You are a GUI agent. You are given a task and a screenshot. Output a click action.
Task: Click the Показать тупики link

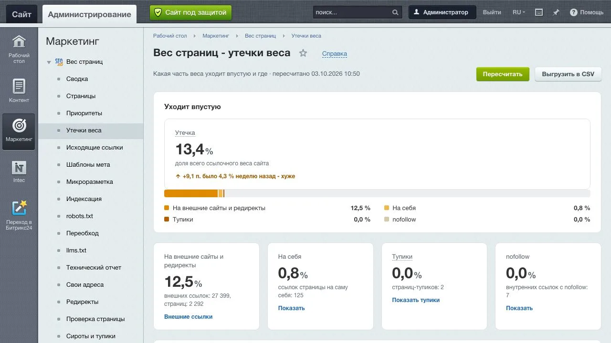[416, 300]
